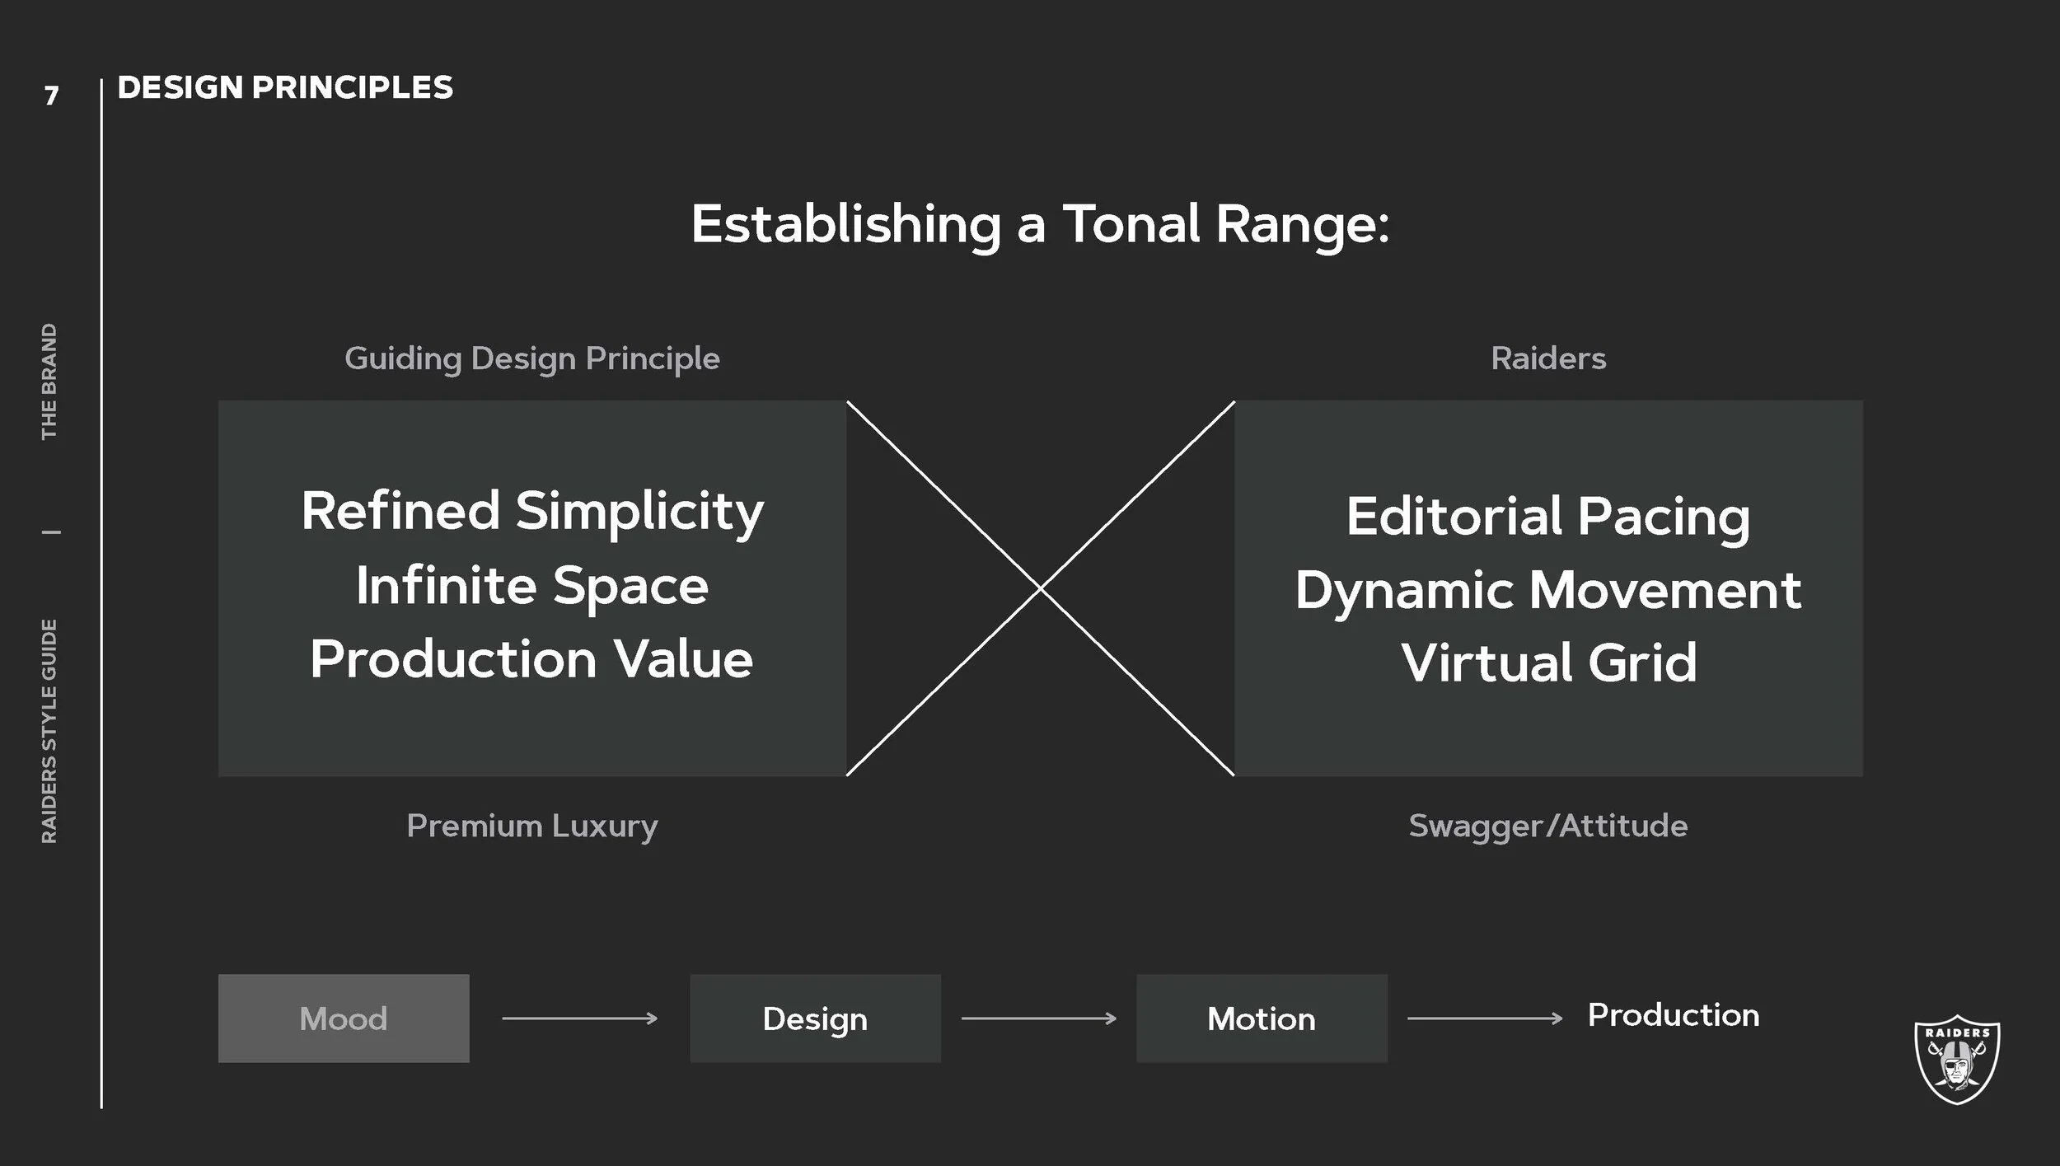This screenshot has width=2060, height=1166.
Task: Click the Refined Simplicity text
Action: (531, 512)
